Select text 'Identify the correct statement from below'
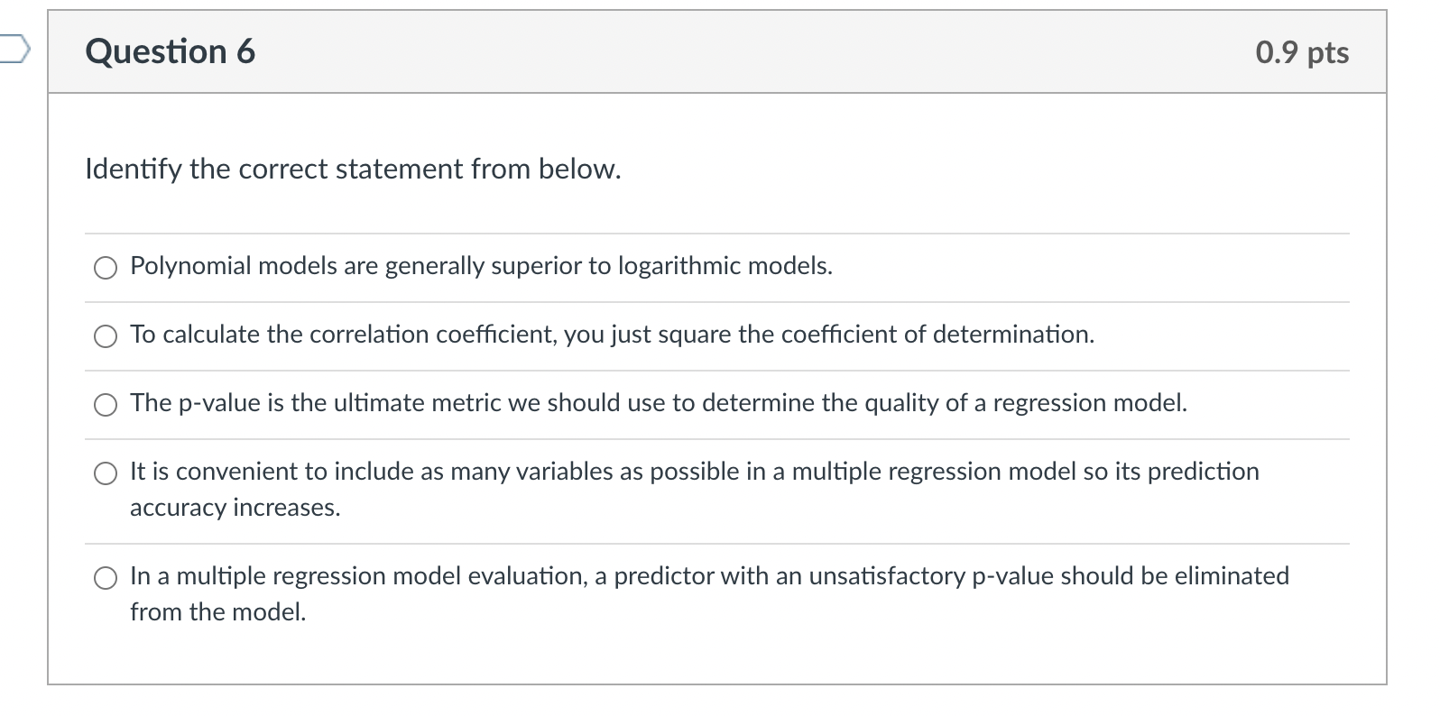1440x716 pixels. (352, 169)
